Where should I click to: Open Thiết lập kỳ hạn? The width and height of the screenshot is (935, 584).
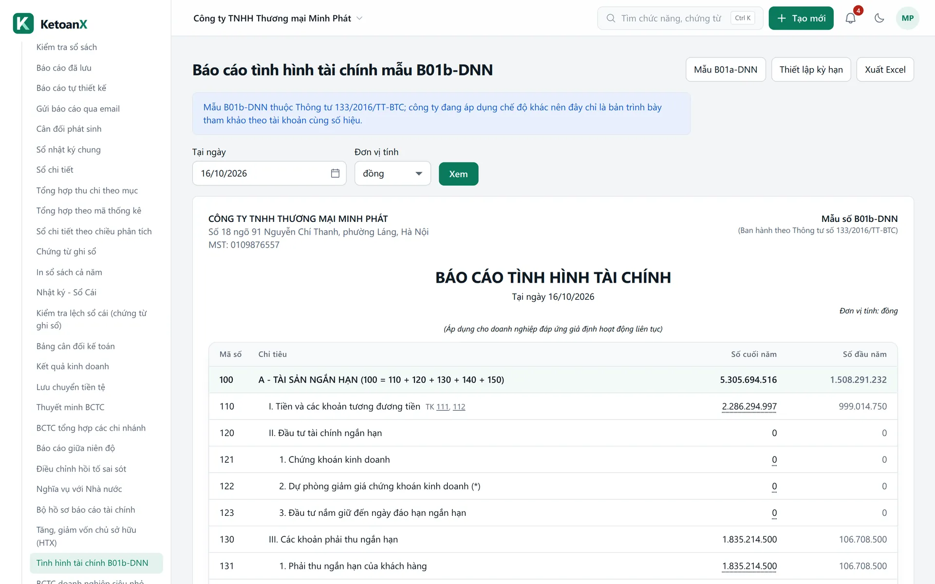click(811, 70)
